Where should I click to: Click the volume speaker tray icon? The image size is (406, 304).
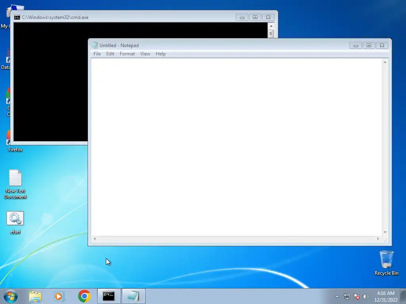[366, 296]
